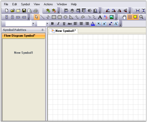This screenshot has width=147, height=122.
Task: Pin the Symbol Palettes panel
Action: point(42,30)
